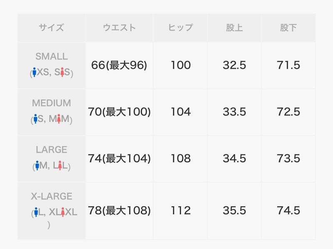Click the blue male icon in MEDIUM row
Viewport: 333px width, 249px height.
35,119
